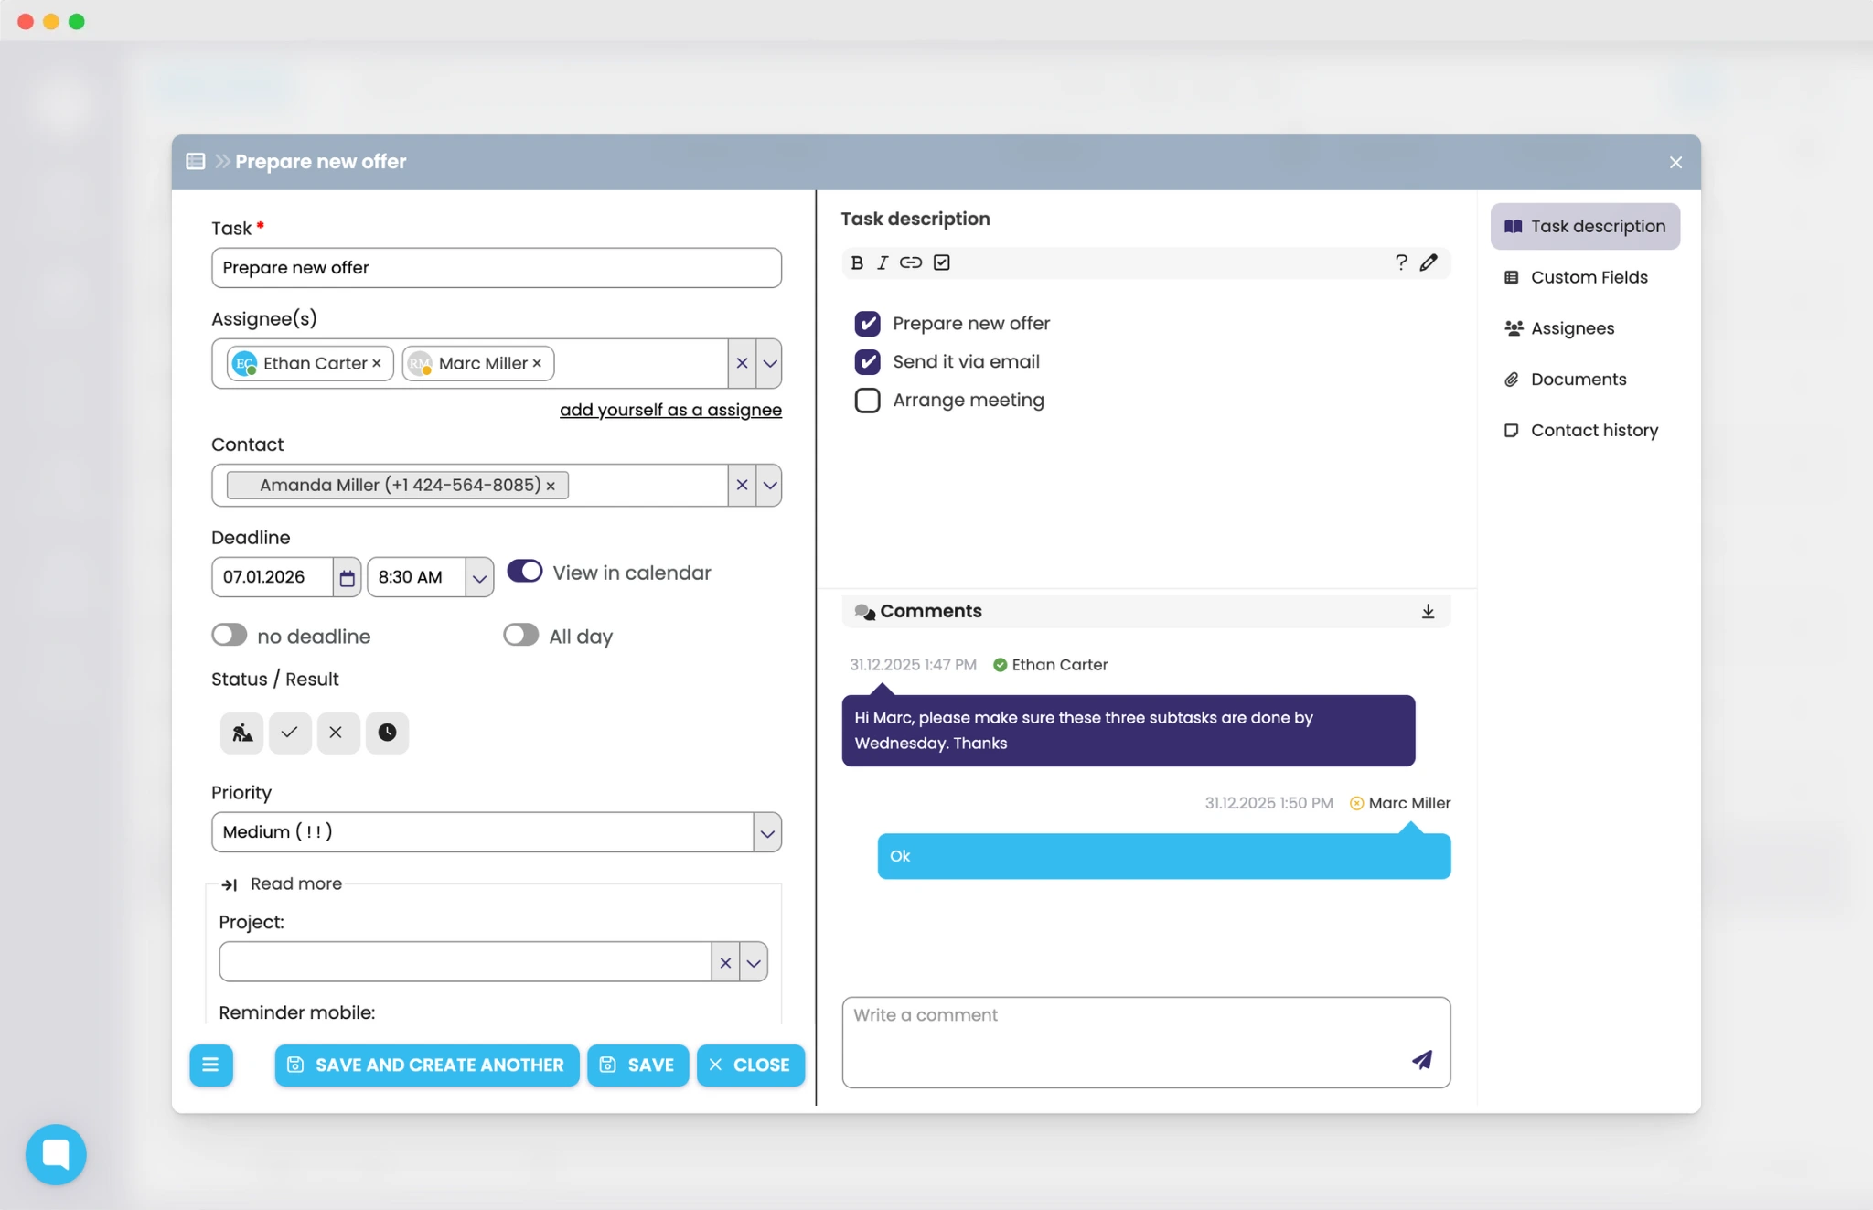Toggle the View in calendar switch
1873x1210 pixels.
click(525, 572)
